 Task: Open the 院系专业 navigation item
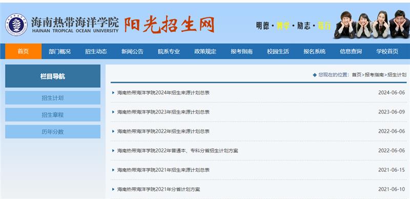coord(169,52)
